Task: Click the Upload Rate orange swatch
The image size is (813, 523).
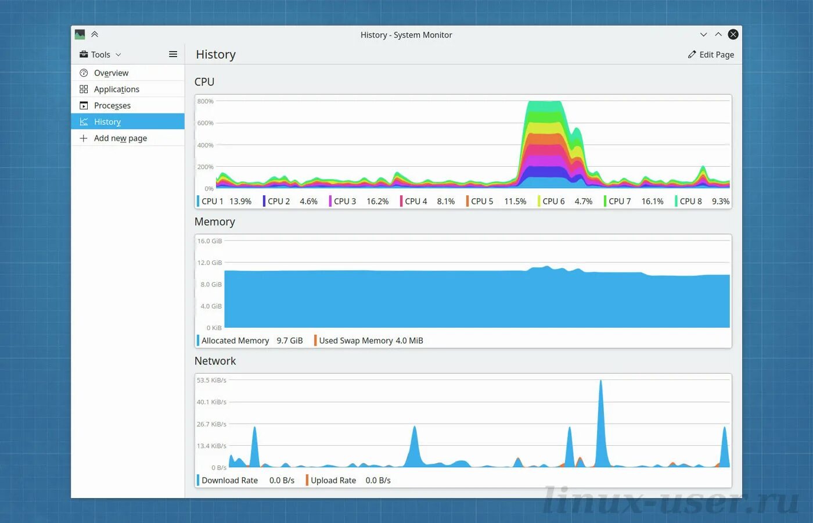Action: pos(307,480)
